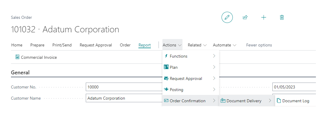Click the trash delete icon
The image size is (323, 114).
coord(282,17)
